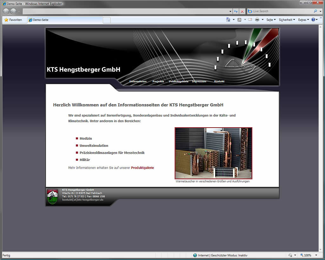The width and height of the screenshot is (325, 260).
Task: Click the Home icon in the toolbar
Action: (228, 20)
